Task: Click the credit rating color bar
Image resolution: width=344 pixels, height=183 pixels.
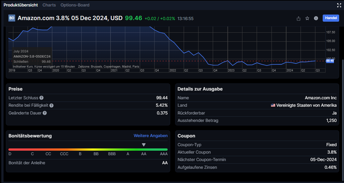Action: pos(88,150)
